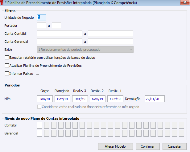
Task: Click the Realiz. 1 field Out/19
Action: click(x=115, y=99)
